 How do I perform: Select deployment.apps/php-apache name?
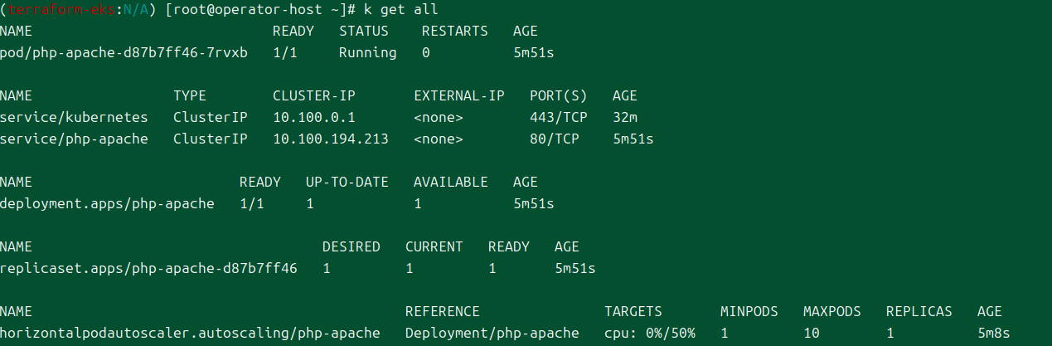point(107,204)
